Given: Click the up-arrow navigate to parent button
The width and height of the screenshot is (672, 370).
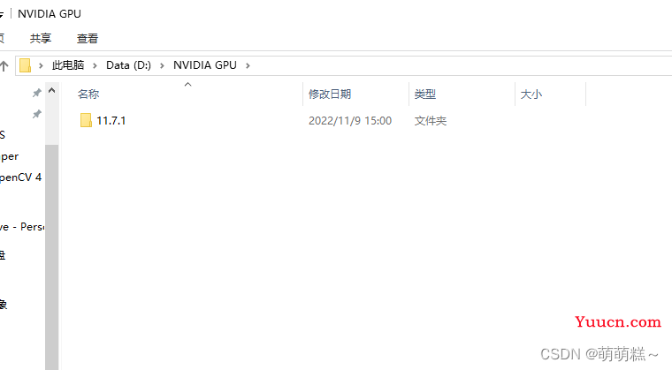Looking at the screenshot, I should pos(4,65).
